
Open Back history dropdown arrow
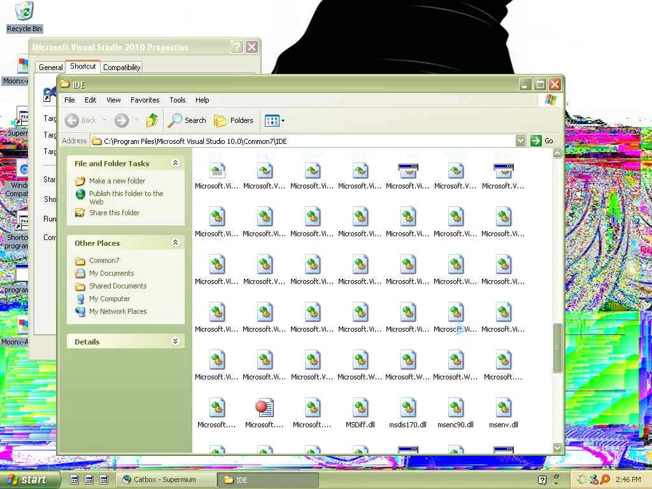tap(104, 120)
